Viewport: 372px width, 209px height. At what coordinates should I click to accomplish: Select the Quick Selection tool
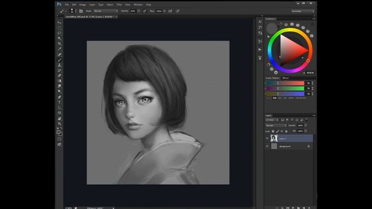59,38
